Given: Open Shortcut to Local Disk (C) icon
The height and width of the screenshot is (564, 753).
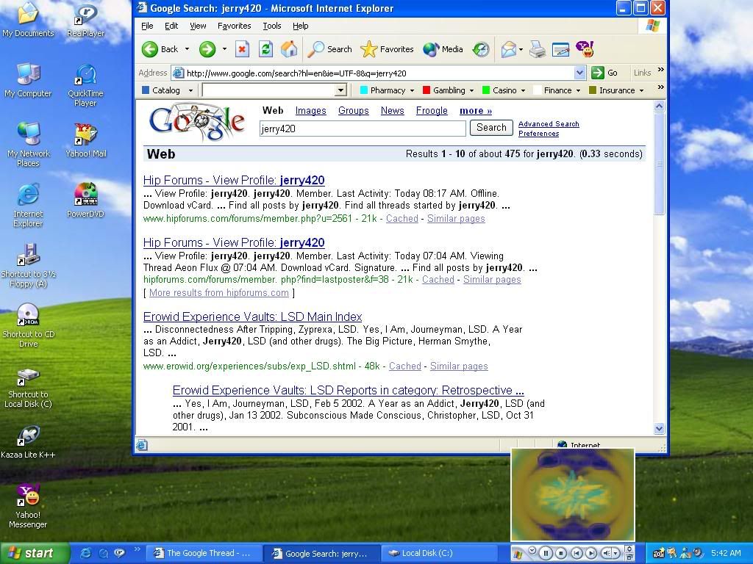Looking at the screenshot, I should pos(28,388).
